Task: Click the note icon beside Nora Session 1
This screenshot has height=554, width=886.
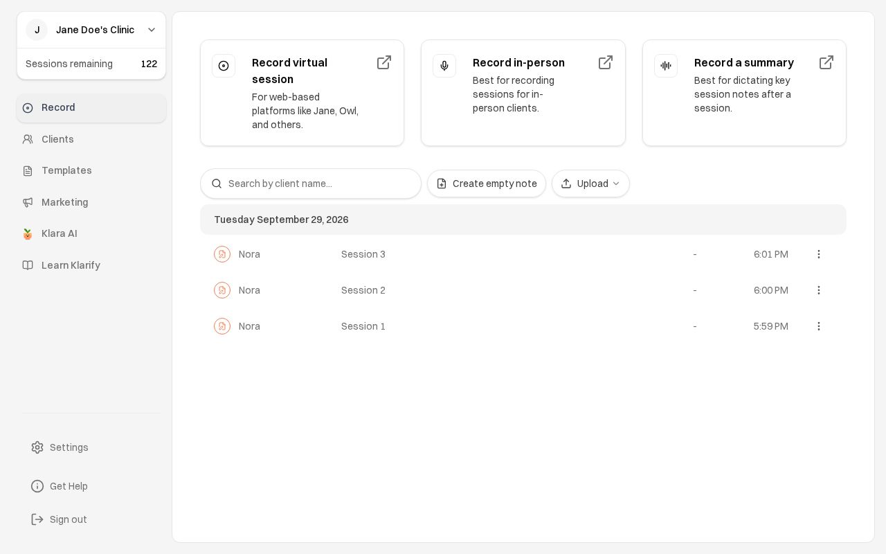Action: point(222,326)
